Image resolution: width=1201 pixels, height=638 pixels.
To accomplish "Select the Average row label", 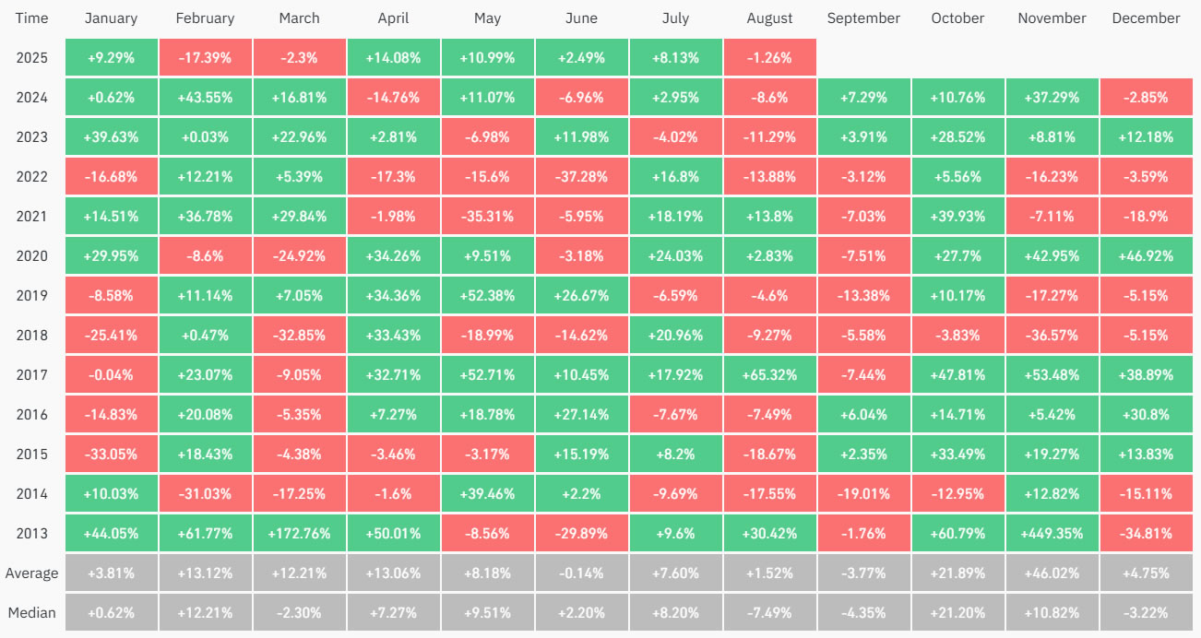I will 31,573.
